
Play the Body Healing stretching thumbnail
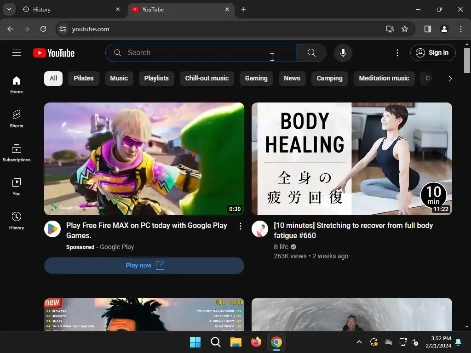[x=352, y=159]
